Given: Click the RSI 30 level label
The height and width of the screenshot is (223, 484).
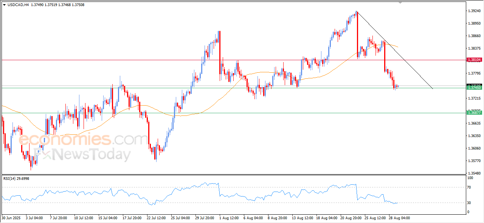Looking at the screenshot, I should click(x=470, y=203).
